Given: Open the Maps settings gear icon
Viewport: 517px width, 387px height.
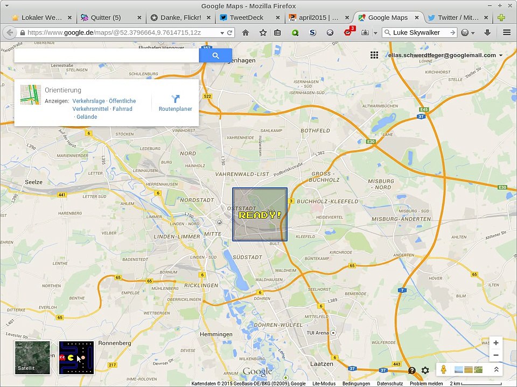Looking at the screenshot, I should click(x=425, y=370).
